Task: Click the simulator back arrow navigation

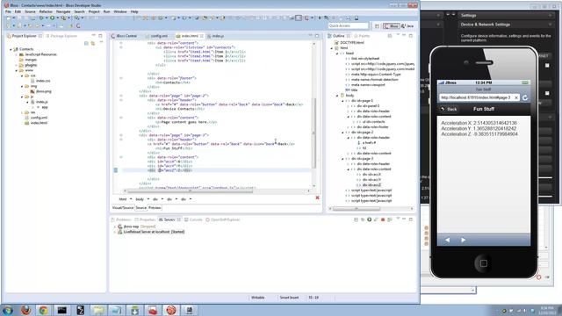Action: tap(447, 240)
